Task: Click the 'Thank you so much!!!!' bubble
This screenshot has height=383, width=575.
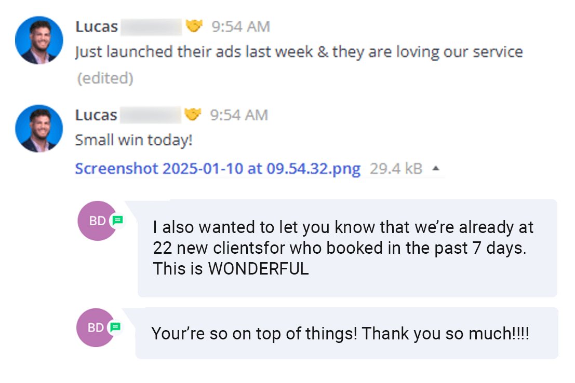Action: pyautogui.click(x=346, y=333)
